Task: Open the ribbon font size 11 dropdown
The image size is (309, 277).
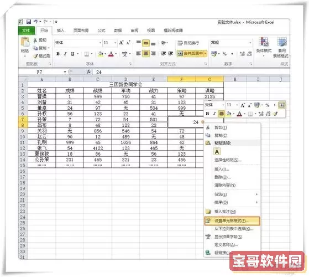Action: click(x=116, y=43)
